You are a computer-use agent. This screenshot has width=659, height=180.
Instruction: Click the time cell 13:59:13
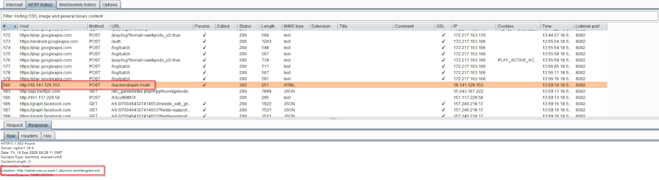tap(556, 98)
